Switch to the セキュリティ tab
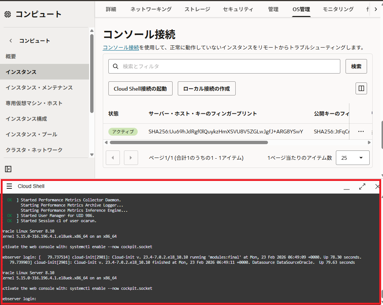Image resolution: width=383 pixels, height=305 pixels. [238, 9]
